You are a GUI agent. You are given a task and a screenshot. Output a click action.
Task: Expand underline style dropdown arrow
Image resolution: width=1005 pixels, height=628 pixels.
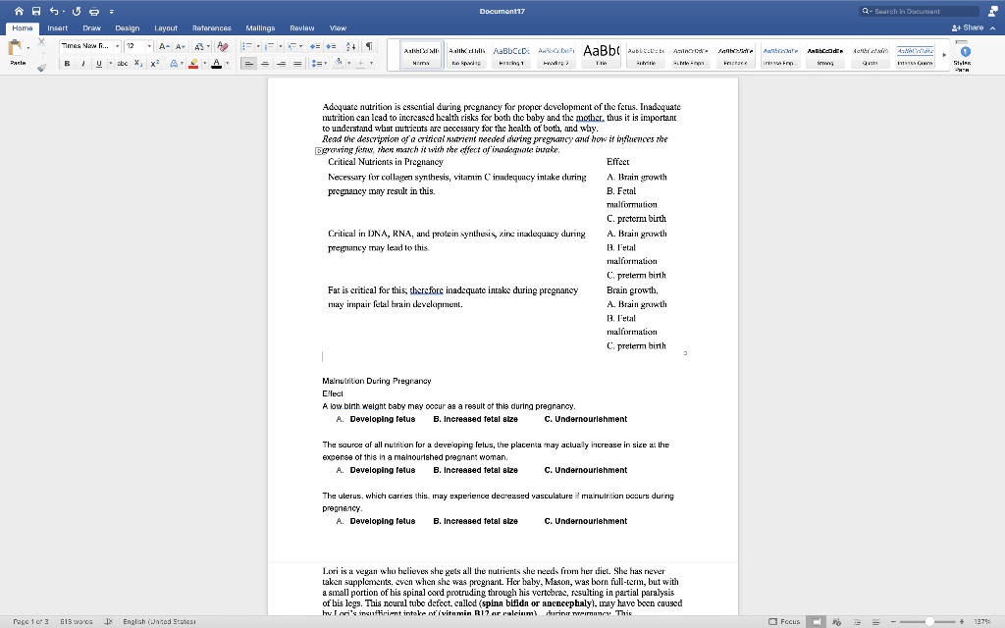[x=110, y=64]
